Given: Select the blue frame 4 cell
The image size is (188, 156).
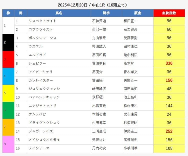Looking at the screenshot, I should (8, 76).
